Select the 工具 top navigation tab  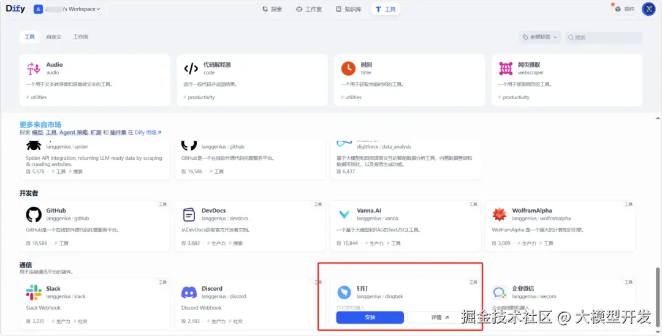(386, 9)
